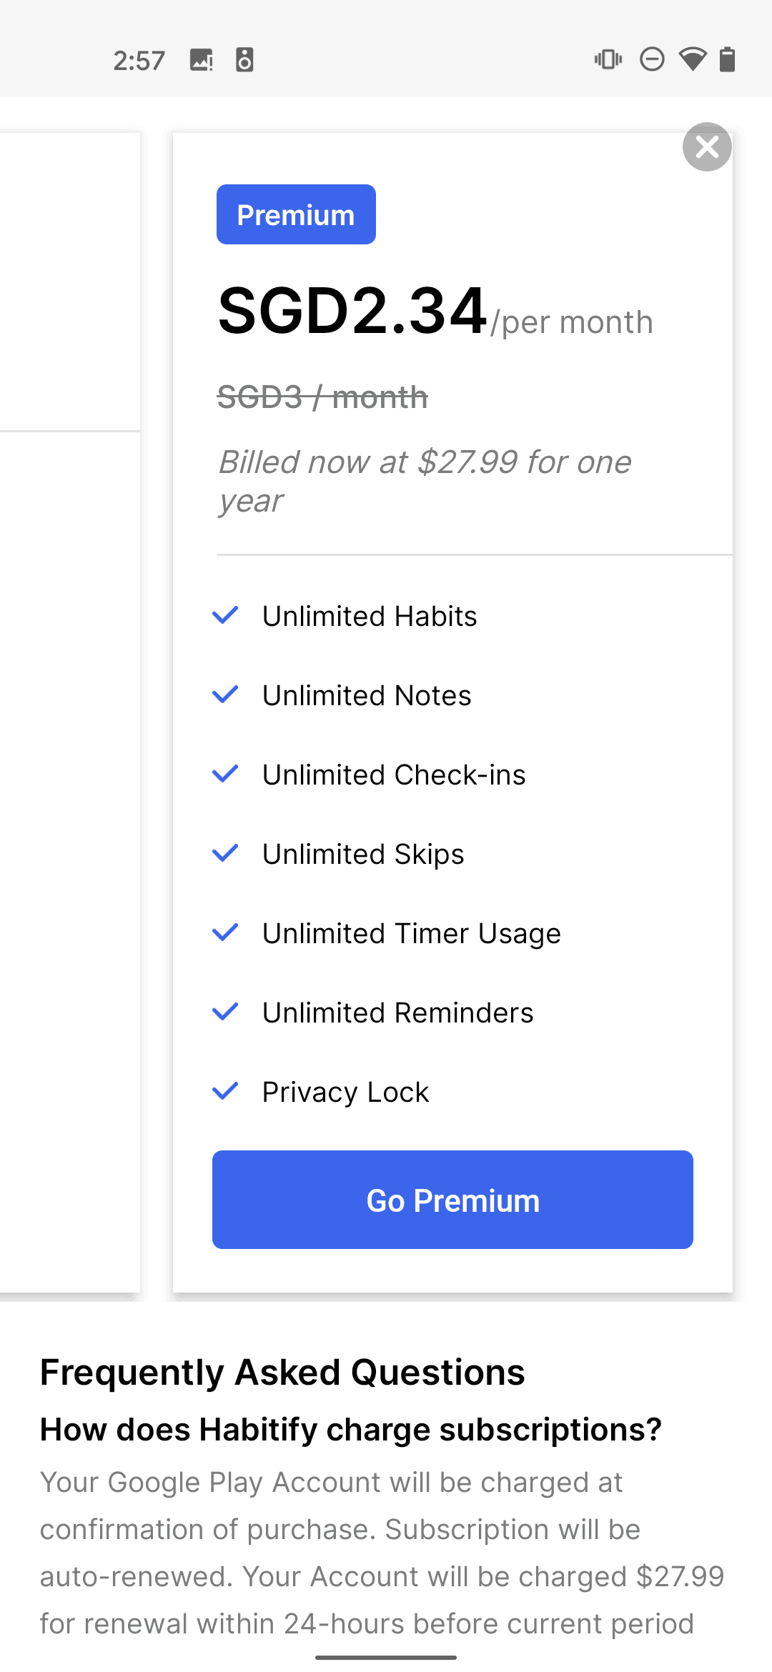
Task: Tap the Go Premium button
Action: pos(452,1200)
